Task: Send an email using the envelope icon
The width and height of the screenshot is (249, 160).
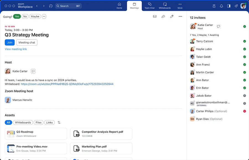Action: tap(155, 17)
